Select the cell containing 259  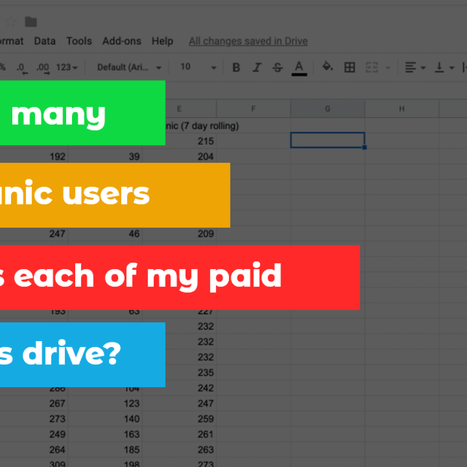pos(179,419)
